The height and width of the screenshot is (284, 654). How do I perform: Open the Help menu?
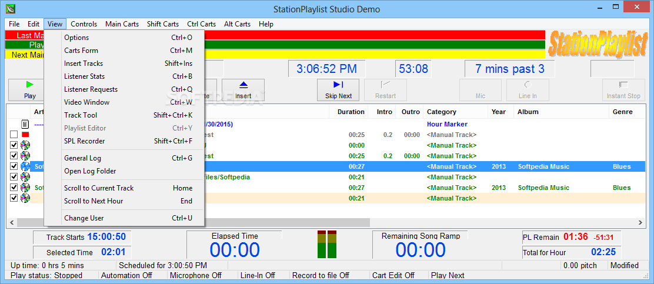(x=266, y=24)
